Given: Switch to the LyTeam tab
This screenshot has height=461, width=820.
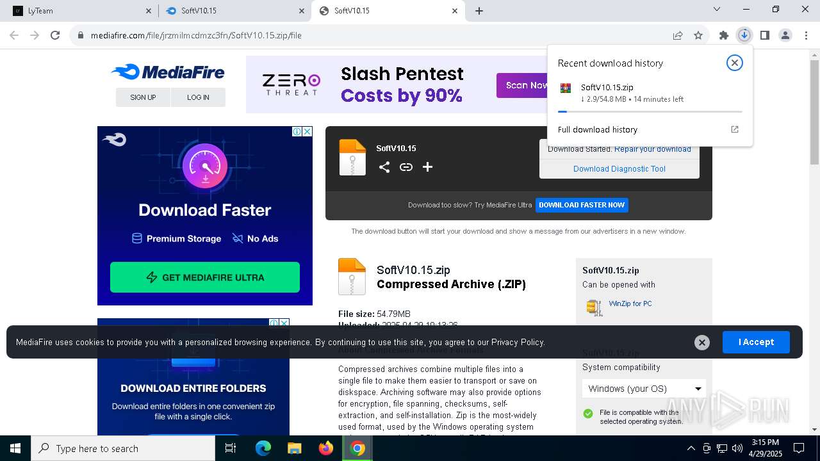Looking at the screenshot, I should click(79, 11).
